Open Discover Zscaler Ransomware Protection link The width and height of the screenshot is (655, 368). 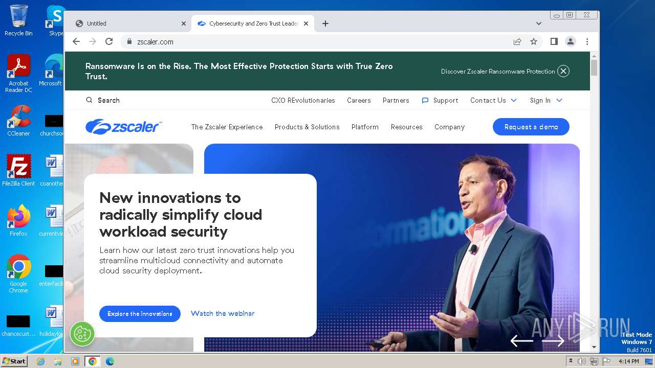click(x=498, y=71)
